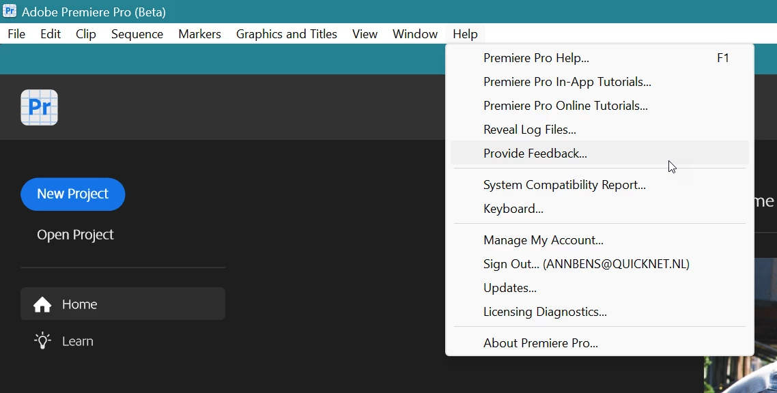The width and height of the screenshot is (777, 393).
Task: Open the View menu
Action: [x=365, y=34]
